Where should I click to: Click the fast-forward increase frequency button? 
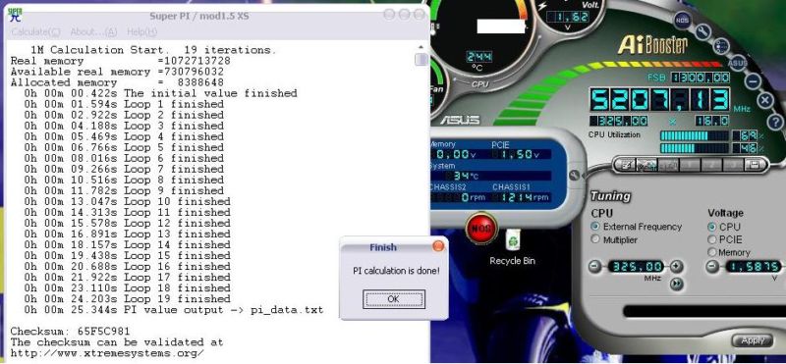click(x=677, y=284)
